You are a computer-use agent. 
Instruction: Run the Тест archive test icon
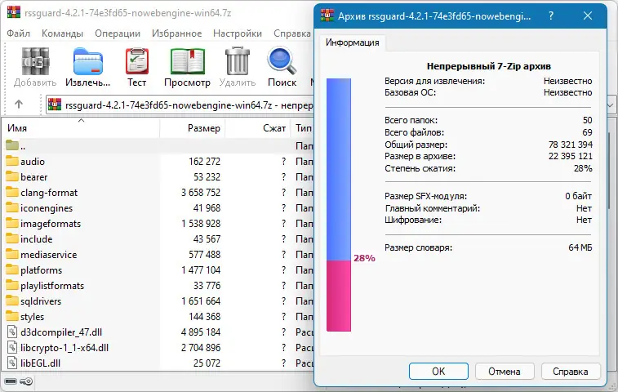[137, 61]
